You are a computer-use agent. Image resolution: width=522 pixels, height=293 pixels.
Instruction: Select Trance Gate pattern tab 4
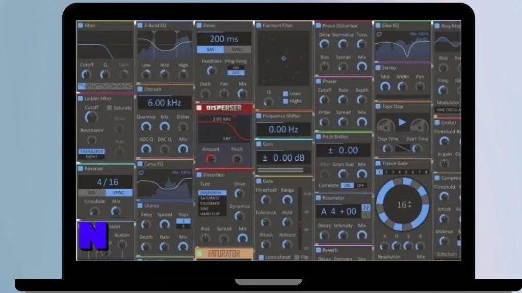pos(400,172)
